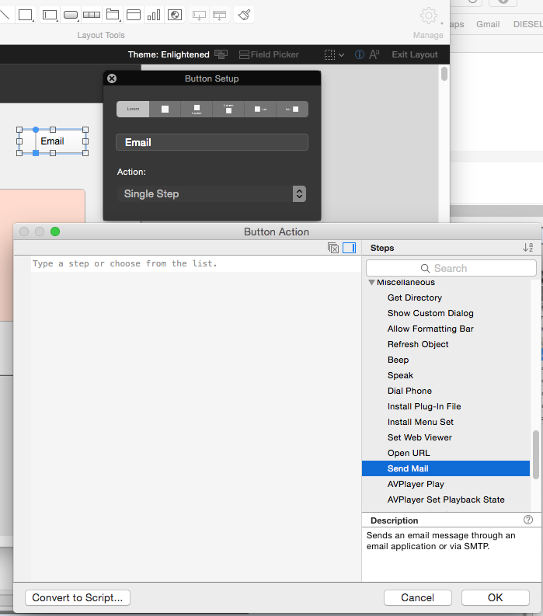Open the layout view options dropdown arrow
Image resolution: width=543 pixels, height=616 pixels.
341,55
